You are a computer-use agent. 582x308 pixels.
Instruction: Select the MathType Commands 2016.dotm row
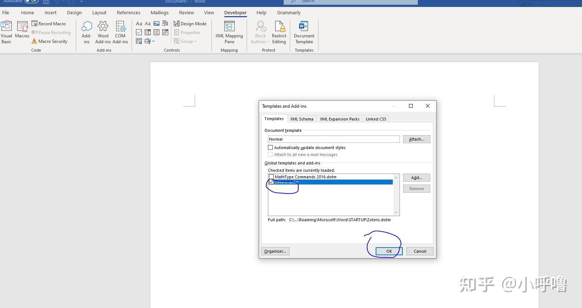pos(330,177)
